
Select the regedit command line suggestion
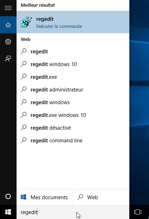(73, 141)
